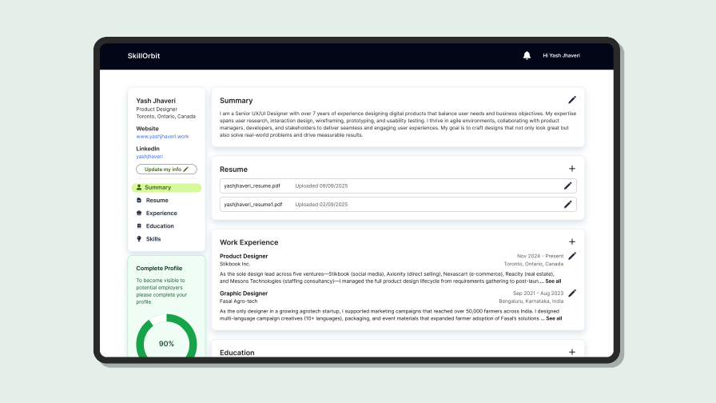Click the Sep 2021 - Aug 2023 date
This screenshot has height=403, width=716.
(x=538, y=293)
